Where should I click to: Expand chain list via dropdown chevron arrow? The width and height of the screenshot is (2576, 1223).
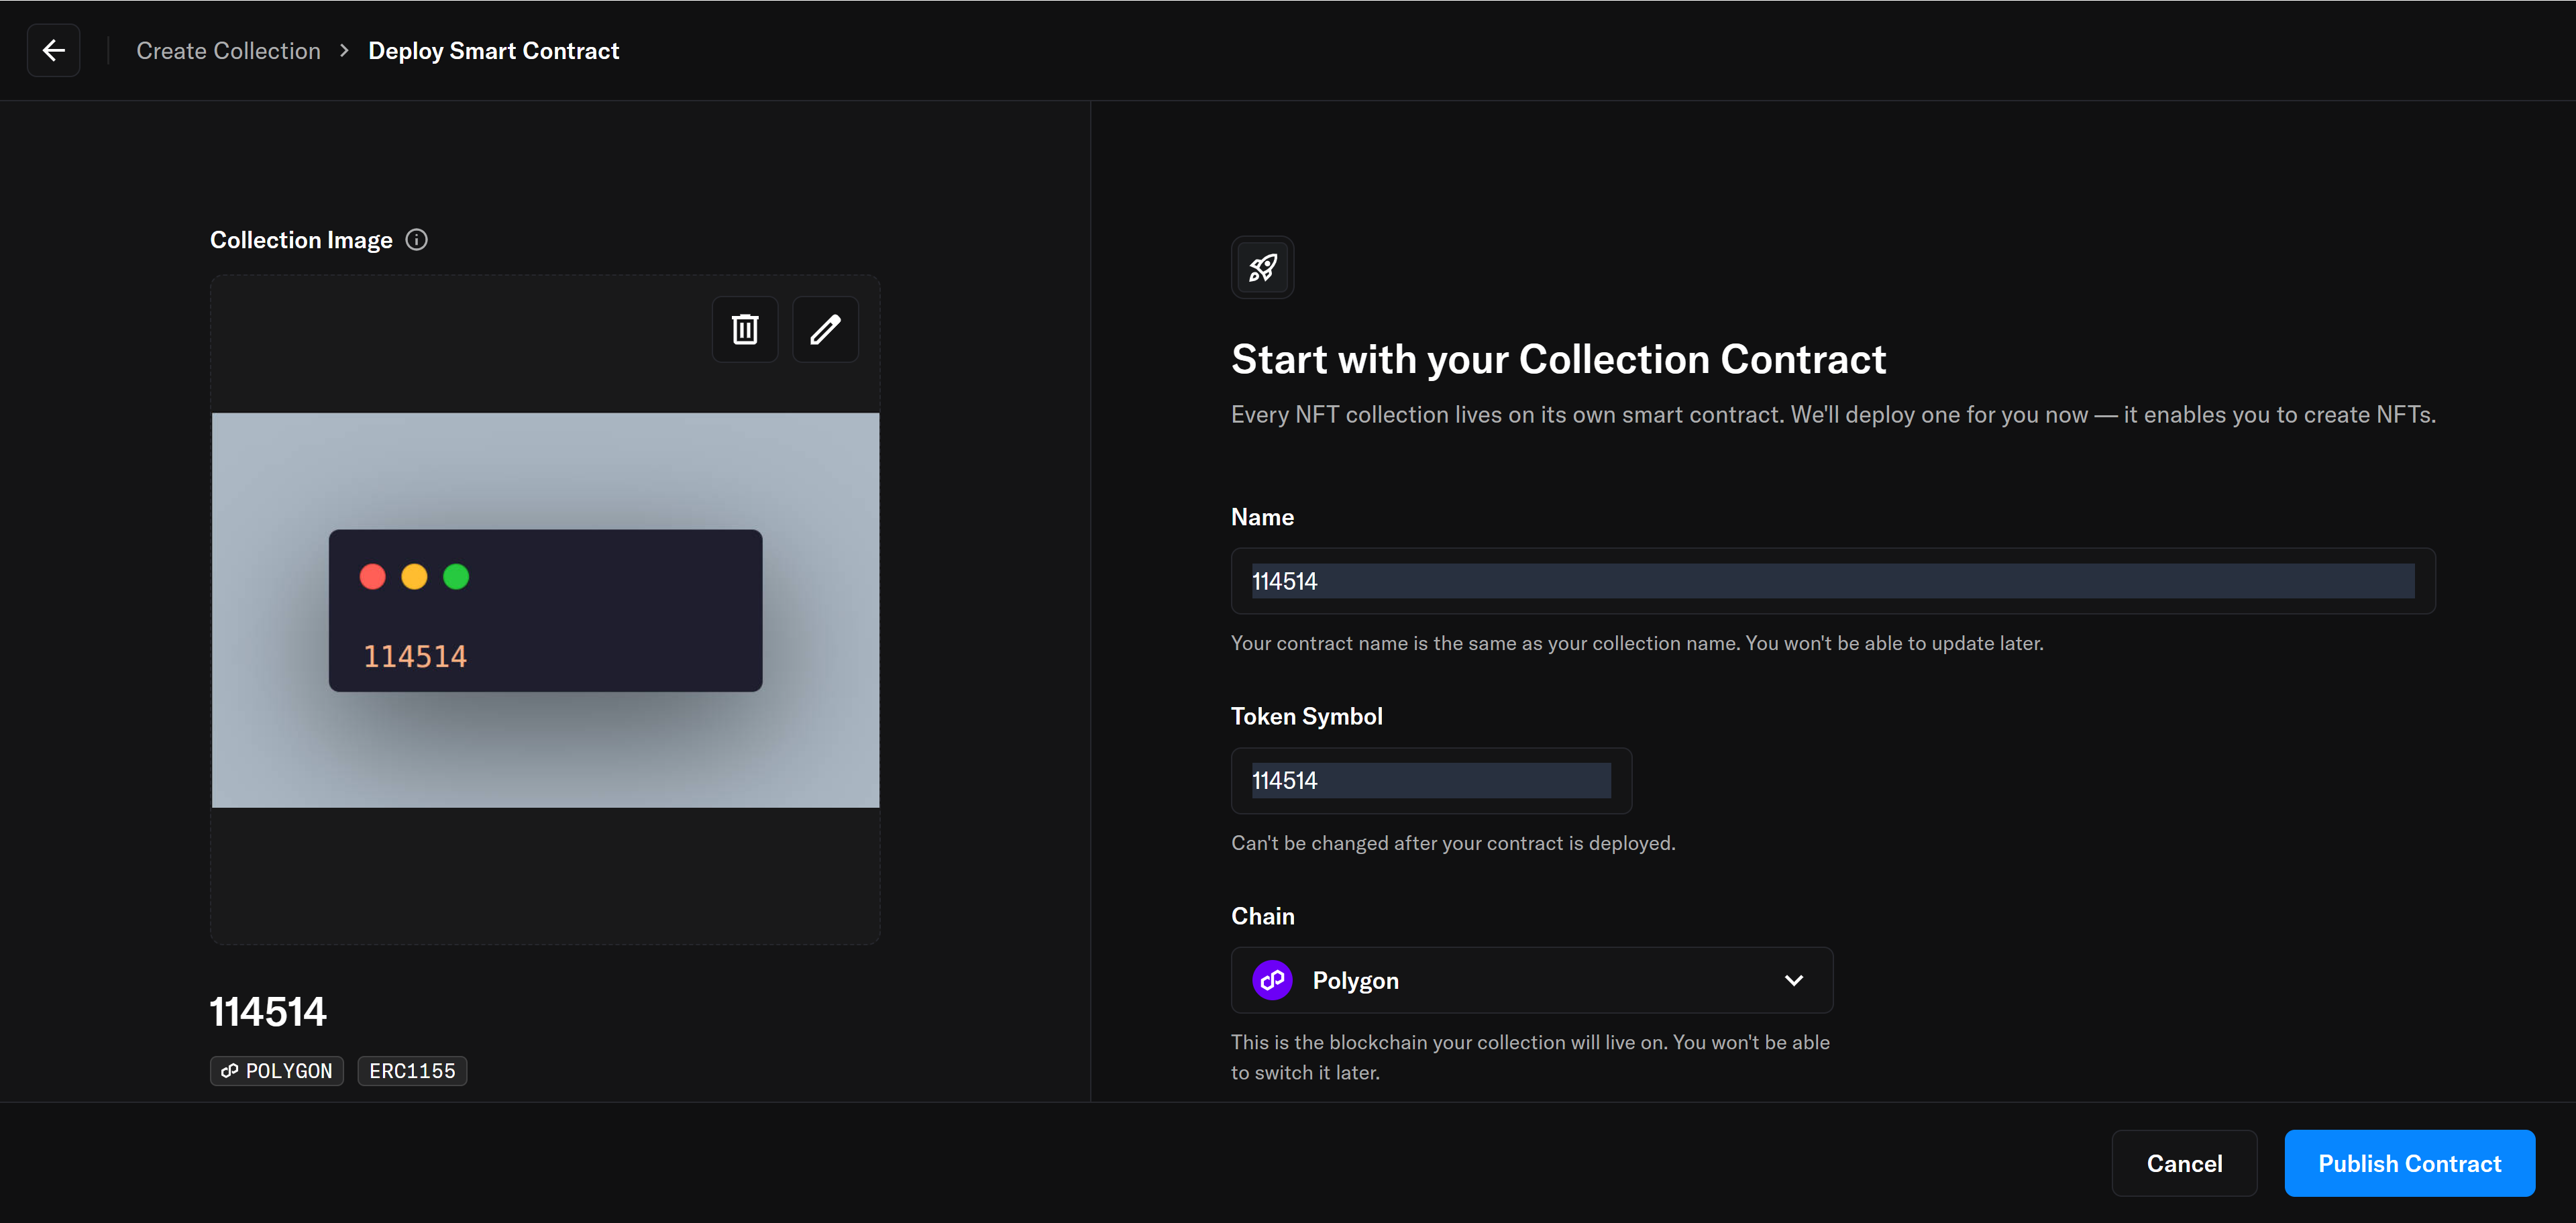(1794, 980)
